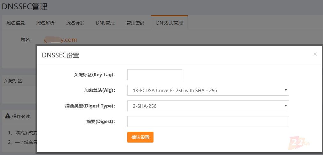Viewport: 323px width, 155px height.
Task: Switch to the 域名信息 tab
Action: 16,23
